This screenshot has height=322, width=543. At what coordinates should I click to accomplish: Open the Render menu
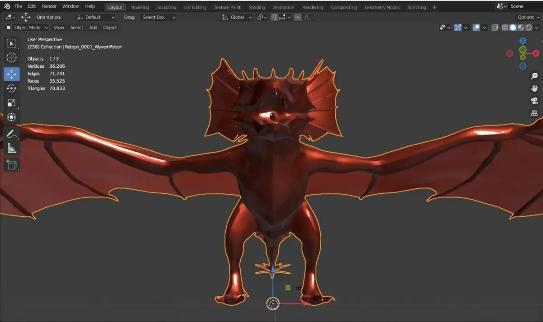tap(49, 6)
